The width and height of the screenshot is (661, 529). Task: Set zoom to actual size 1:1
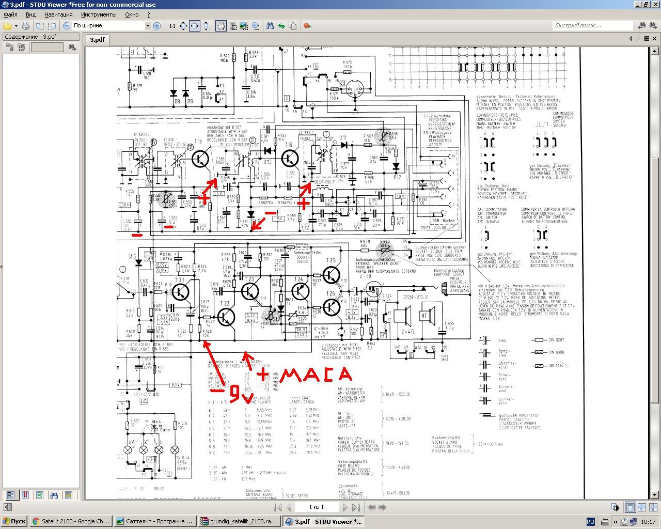coord(172,26)
